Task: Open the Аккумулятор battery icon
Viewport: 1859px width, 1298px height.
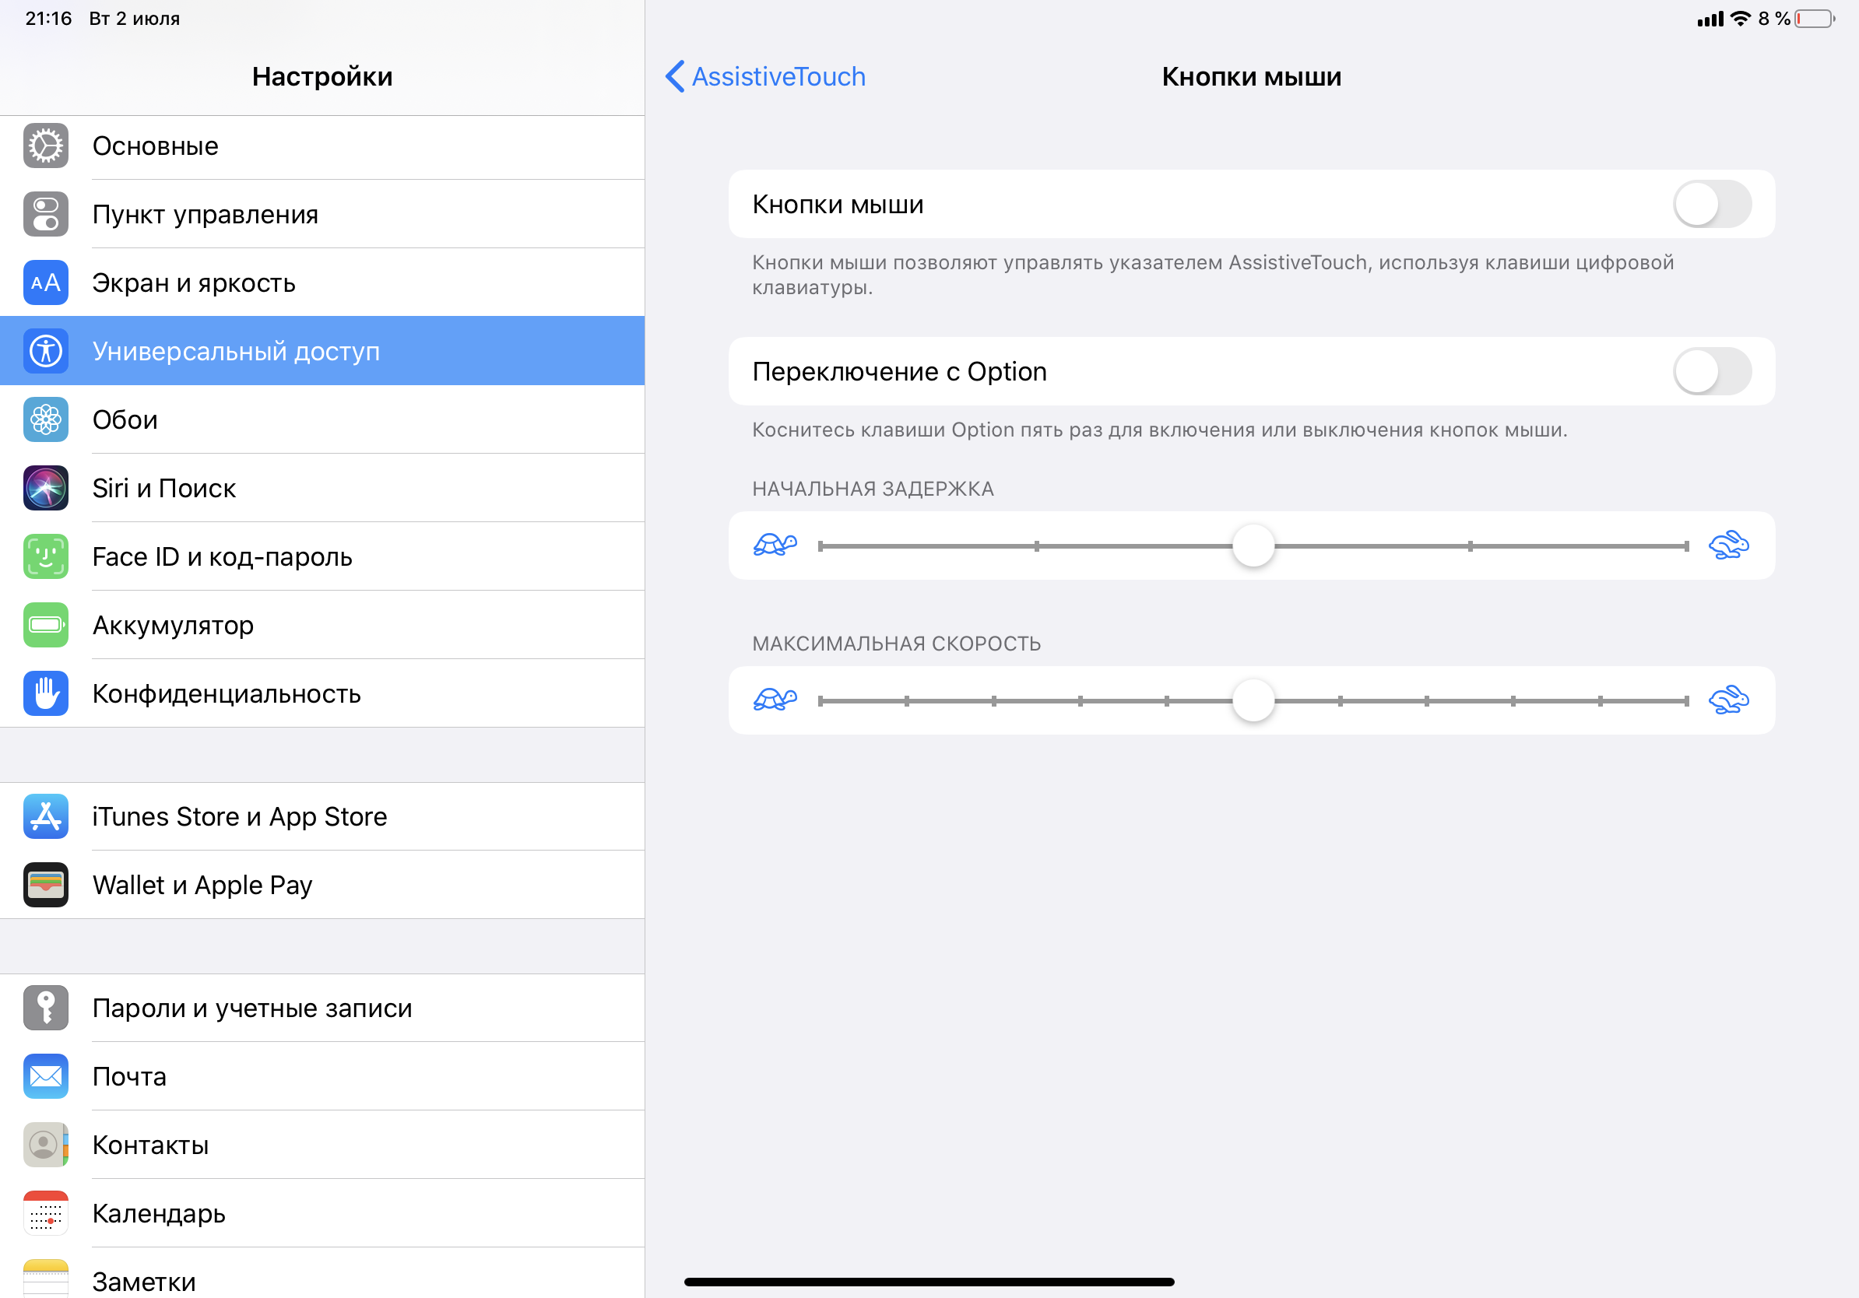Action: click(x=45, y=625)
